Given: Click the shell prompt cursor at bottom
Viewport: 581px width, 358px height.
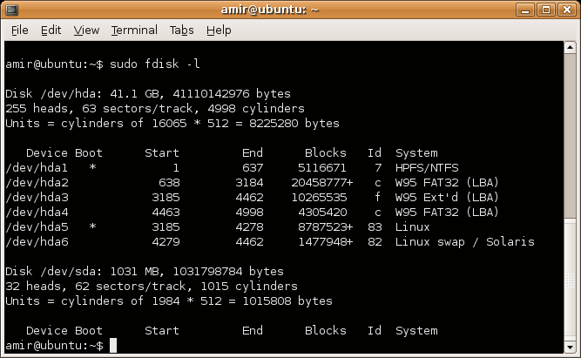Looking at the screenshot, I should pyautogui.click(x=113, y=346).
